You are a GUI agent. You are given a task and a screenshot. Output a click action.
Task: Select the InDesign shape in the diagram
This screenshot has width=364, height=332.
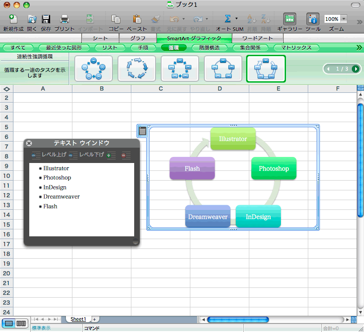click(x=258, y=216)
